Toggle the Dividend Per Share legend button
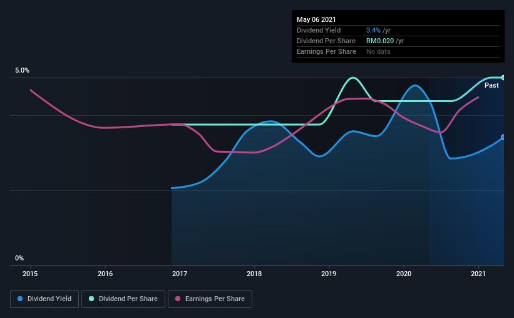514x318 pixels. coord(123,299)
